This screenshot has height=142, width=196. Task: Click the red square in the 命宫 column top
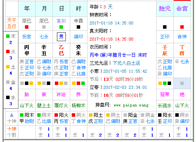coord(182,27)
